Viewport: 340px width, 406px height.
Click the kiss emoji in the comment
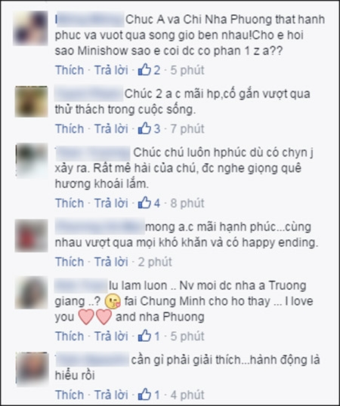coord(113,301)
